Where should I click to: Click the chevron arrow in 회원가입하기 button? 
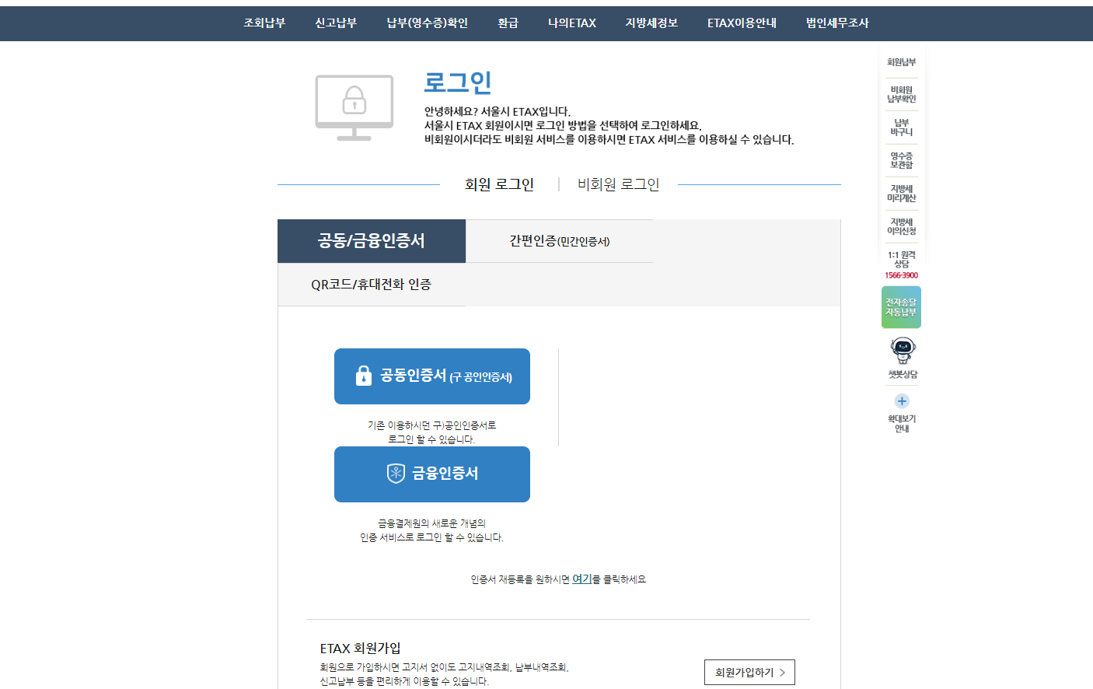point(782,673)
